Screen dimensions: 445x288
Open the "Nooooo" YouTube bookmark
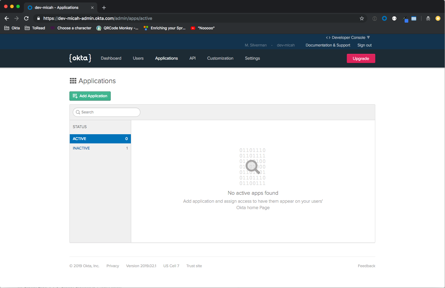202,28
